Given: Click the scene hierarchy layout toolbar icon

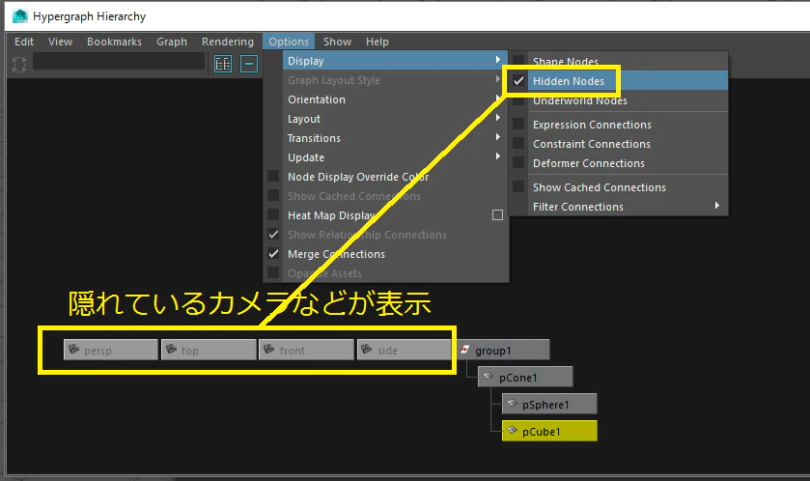Looking at the screenshot, I should point(223,64).
